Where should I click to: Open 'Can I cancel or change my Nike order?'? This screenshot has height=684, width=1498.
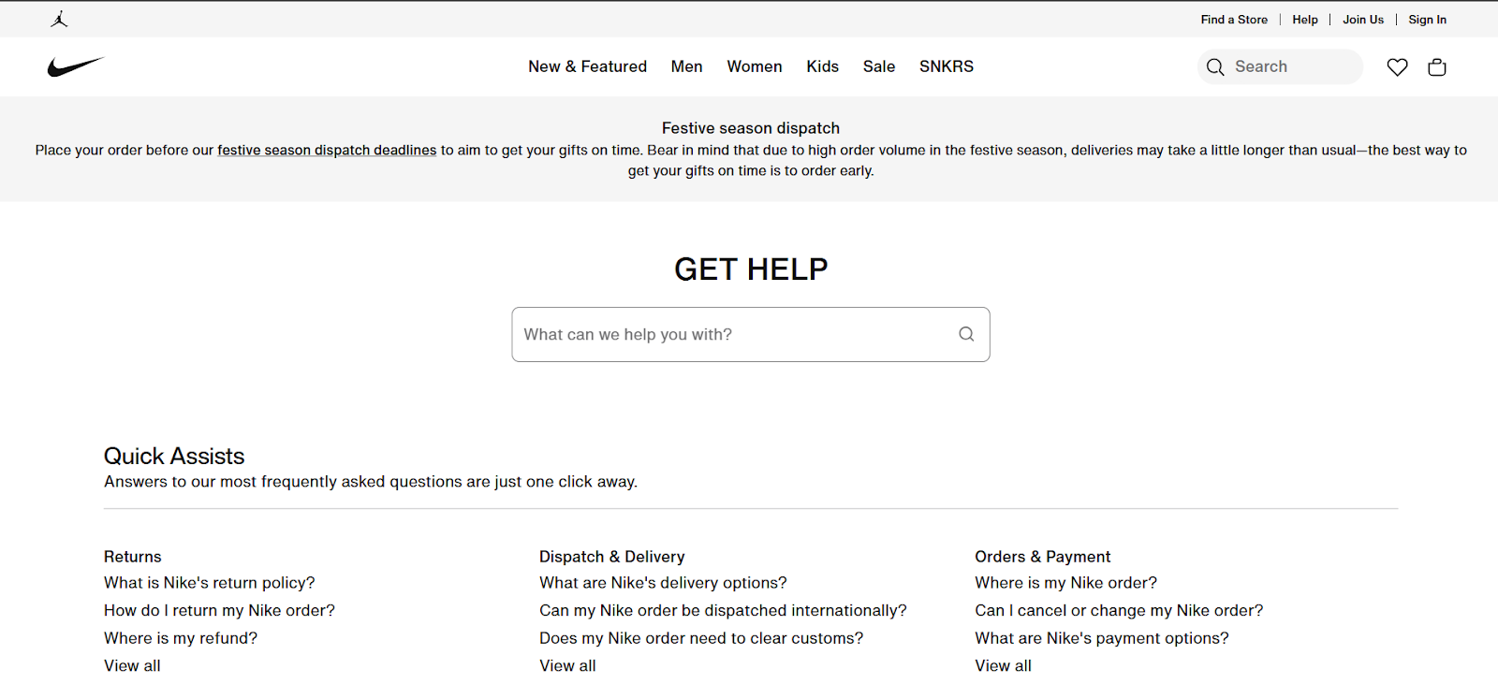pyautogui.click(x=1119, y=610)
